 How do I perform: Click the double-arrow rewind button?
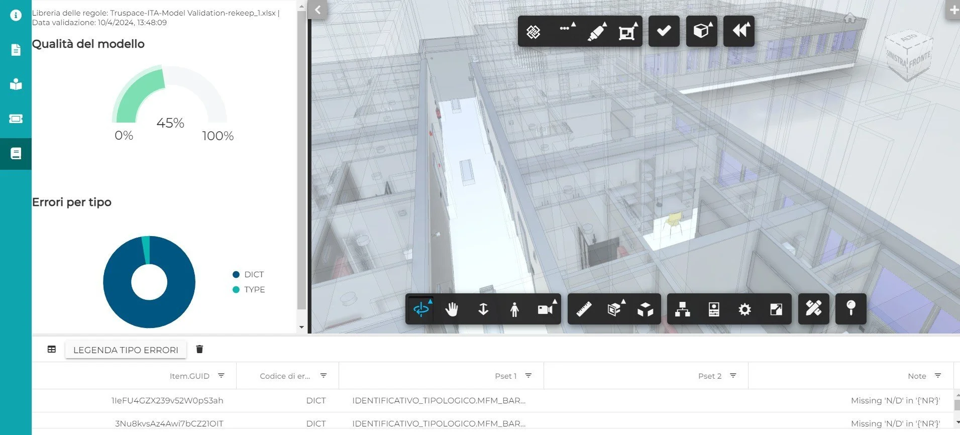click(739, 31)
